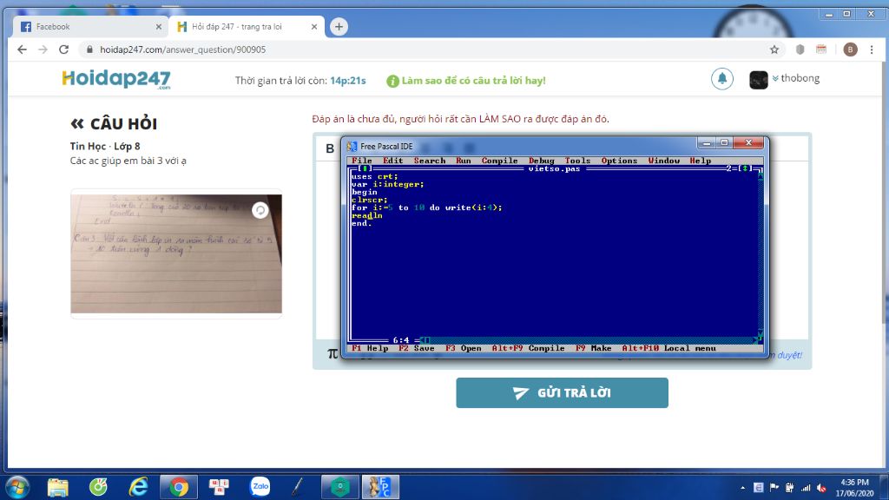Click Alt+F10 Local menu status item
The height and width of the screenshot is (500, 889).
(669, 348)
